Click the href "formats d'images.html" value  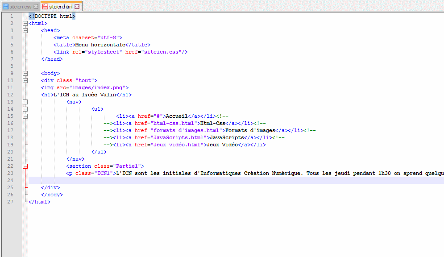tap(187, 130)
